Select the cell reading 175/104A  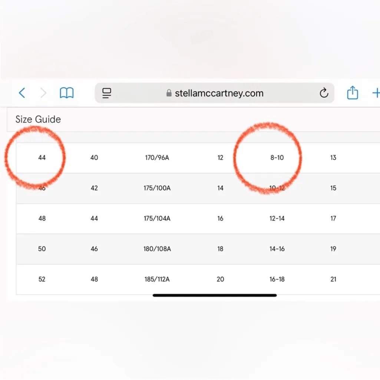[157, 218]
